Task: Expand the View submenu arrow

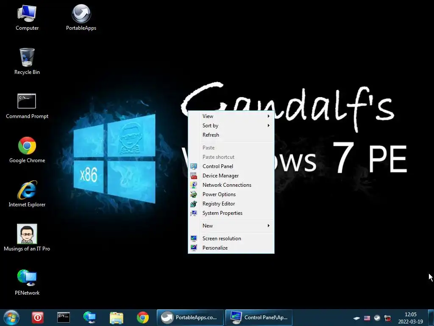Action: [268, 116]
